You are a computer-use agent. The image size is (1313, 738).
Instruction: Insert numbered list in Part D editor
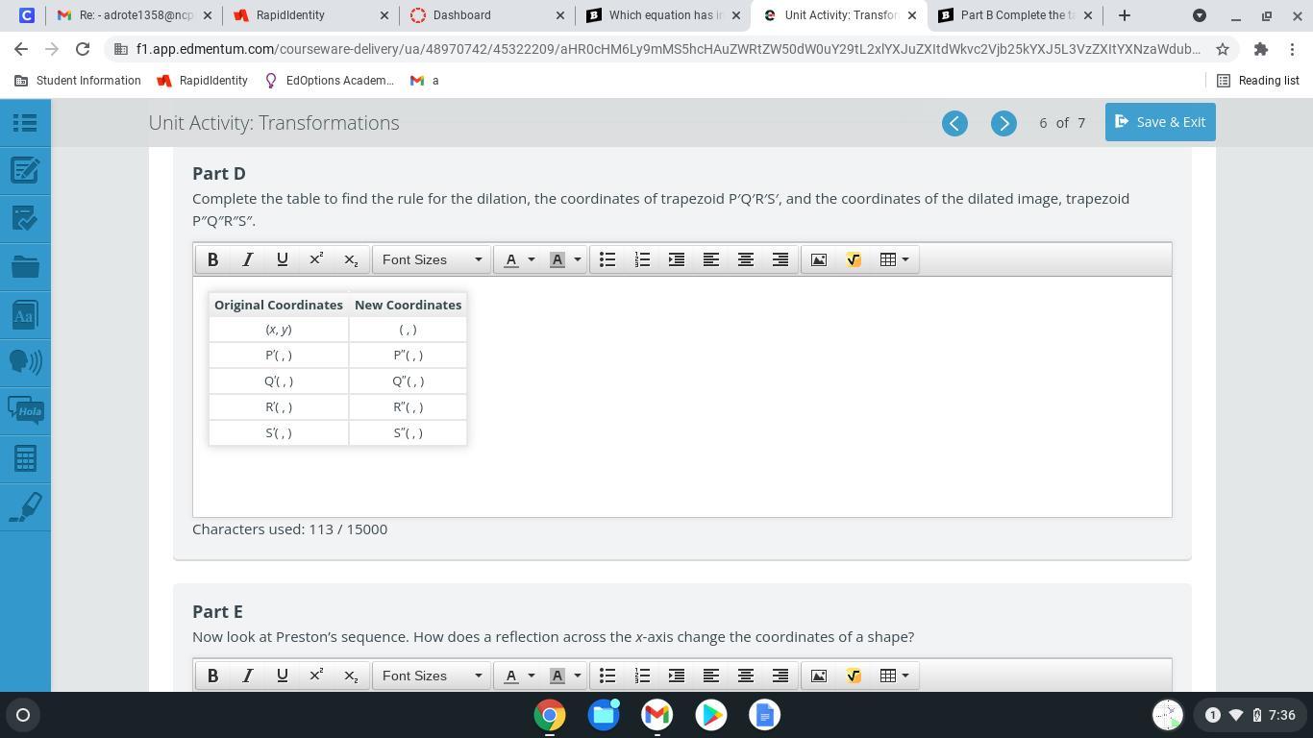[x=642, y=259]
